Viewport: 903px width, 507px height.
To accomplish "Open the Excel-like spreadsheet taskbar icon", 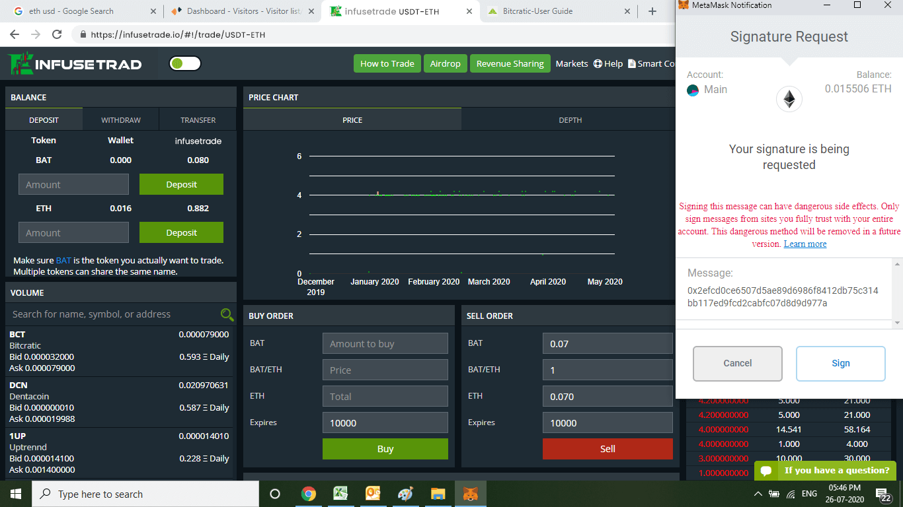I will (340, 494).
